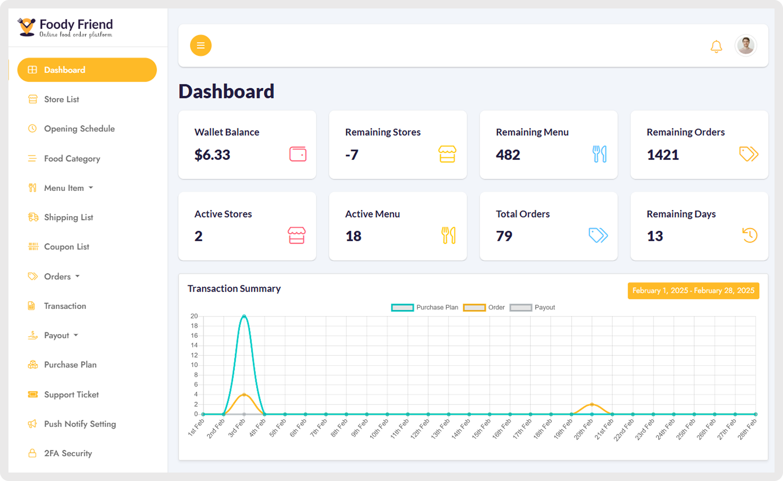Open Coupon List page
Viewport: 783px width, 481px height.
tap(67, 246)
